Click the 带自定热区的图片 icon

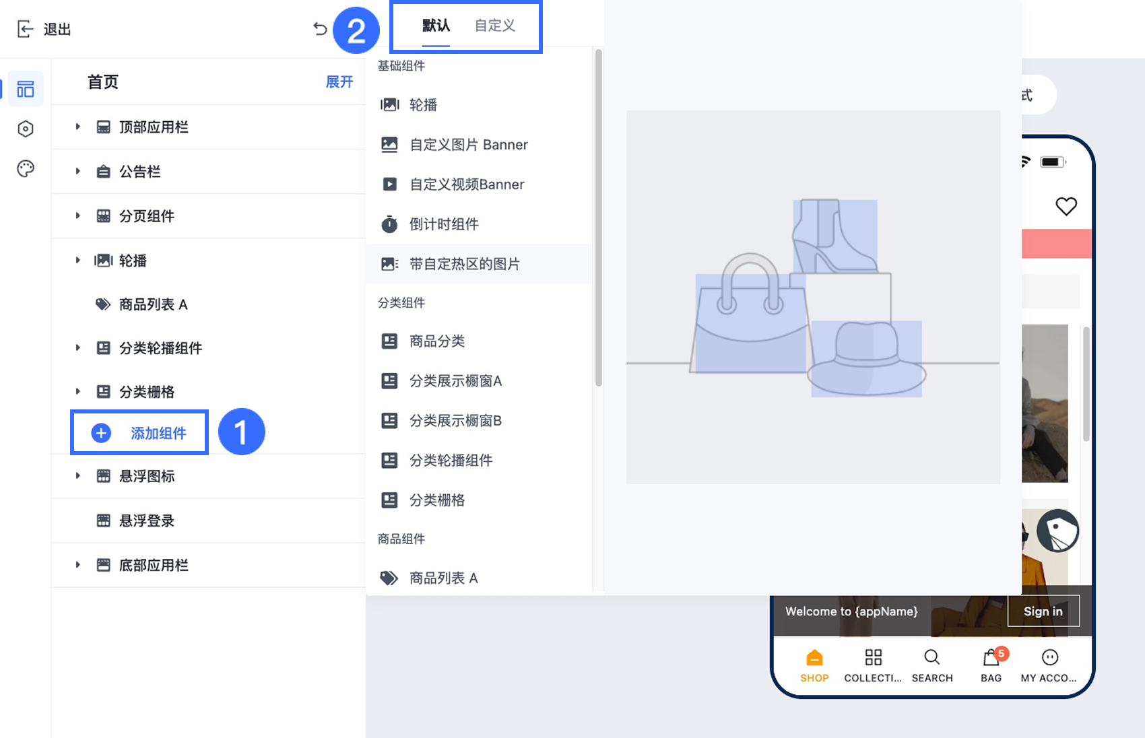pyautogui.click(x=389, y=264)
